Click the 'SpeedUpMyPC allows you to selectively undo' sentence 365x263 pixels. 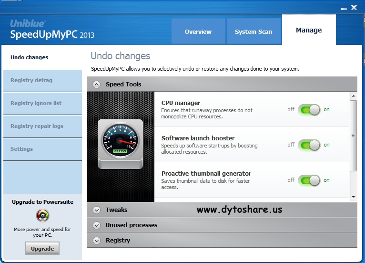(x=195, y=69)
